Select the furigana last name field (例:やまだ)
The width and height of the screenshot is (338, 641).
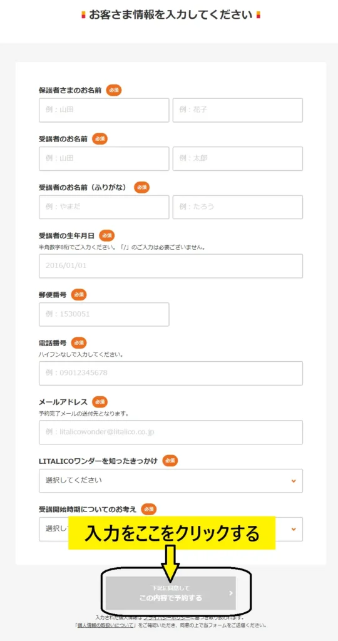[104, 207]
